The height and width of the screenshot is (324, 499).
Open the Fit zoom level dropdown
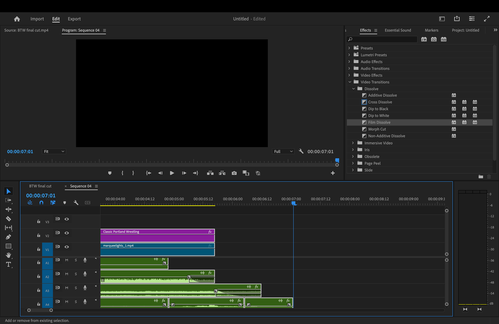pos(54,152)
